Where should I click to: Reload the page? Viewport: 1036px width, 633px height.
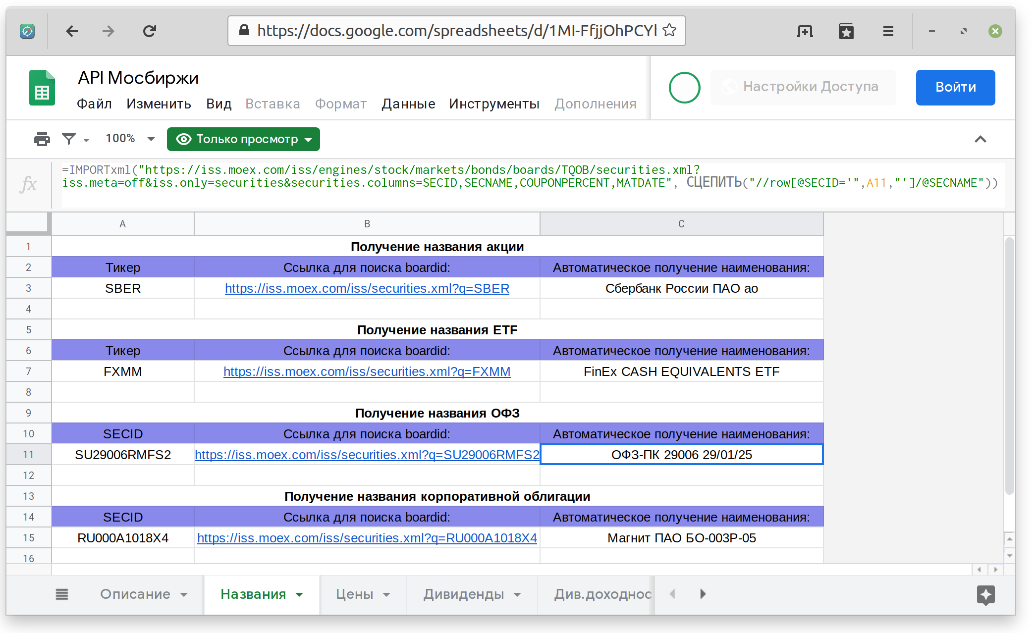149,31
